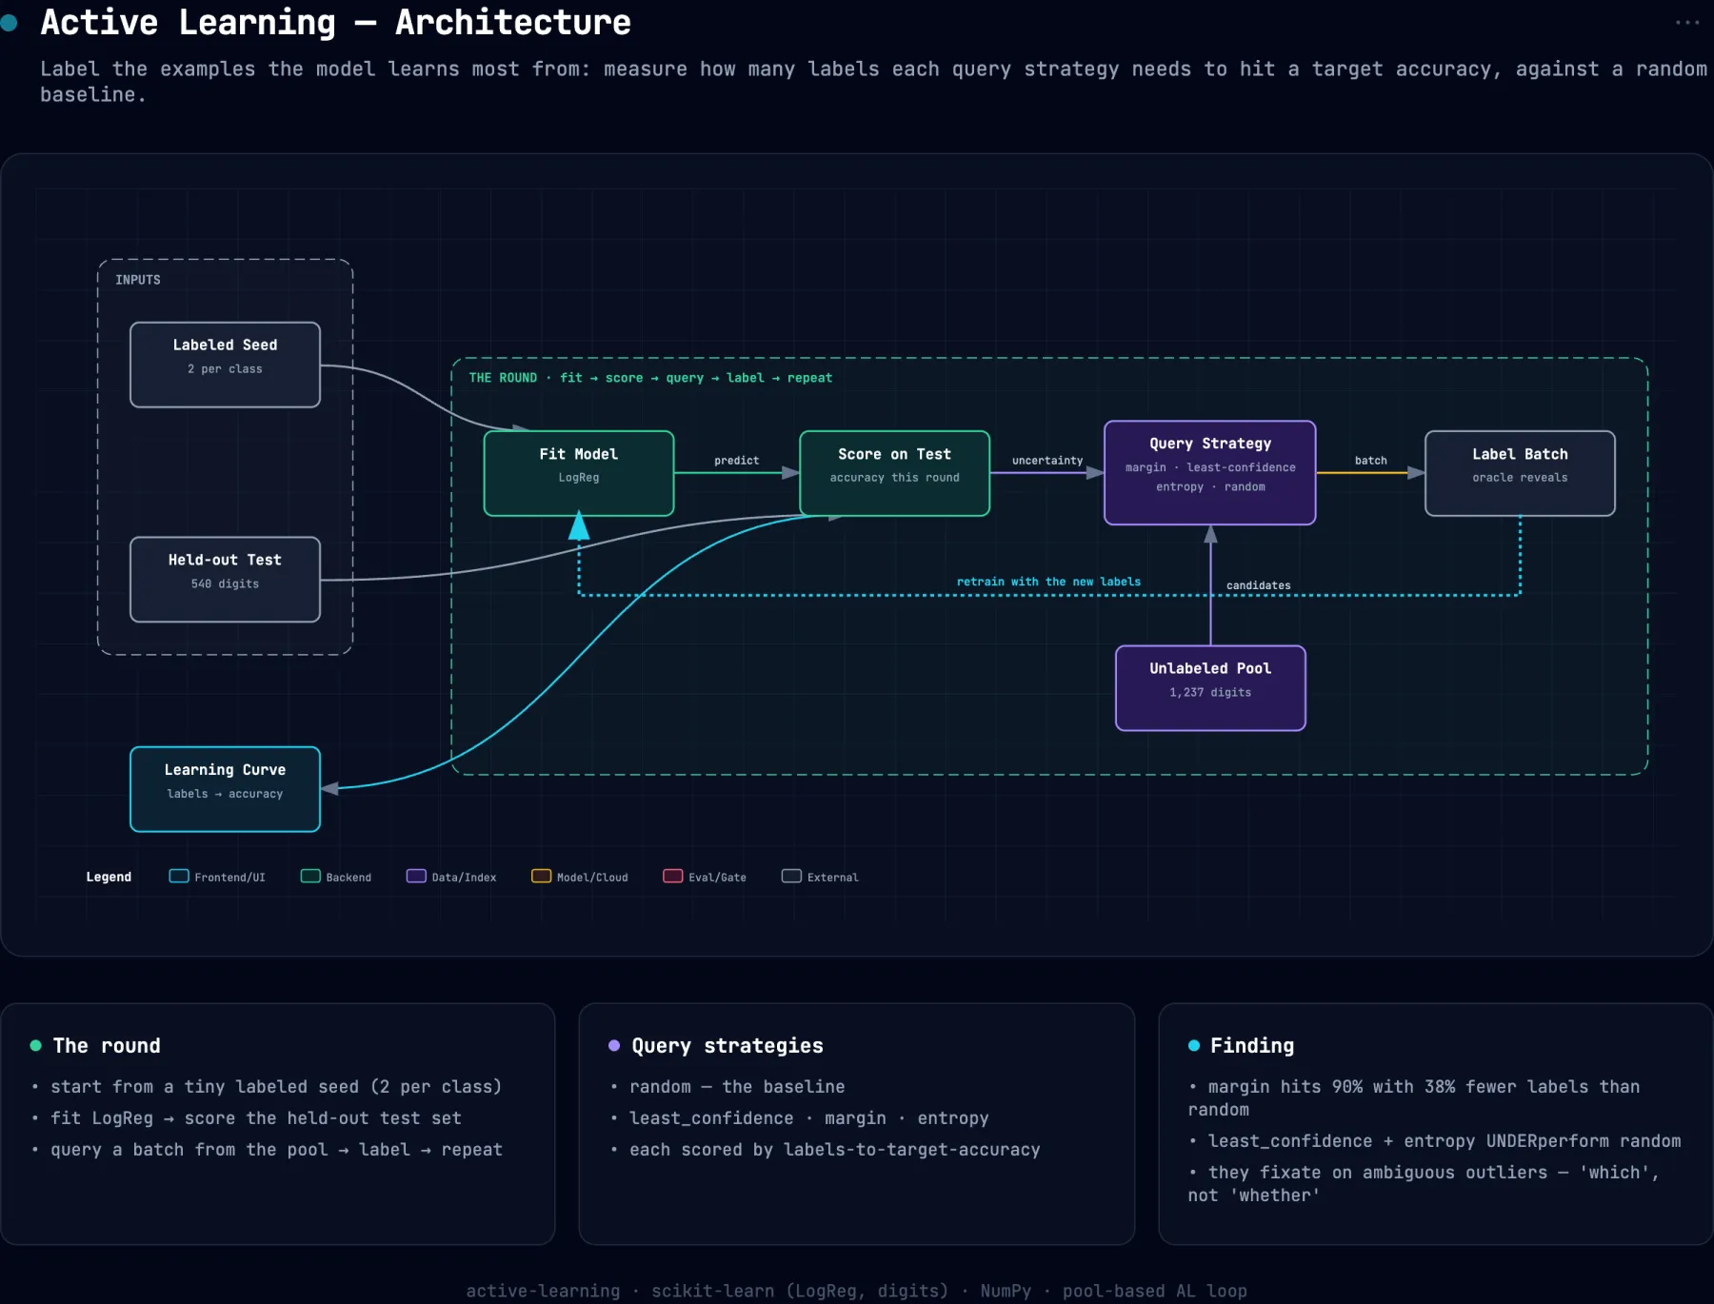Click the Legend label

[109, 877]
